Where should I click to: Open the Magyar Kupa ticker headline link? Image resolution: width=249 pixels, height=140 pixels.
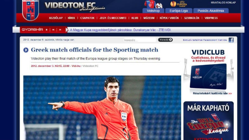pos(120,30)
